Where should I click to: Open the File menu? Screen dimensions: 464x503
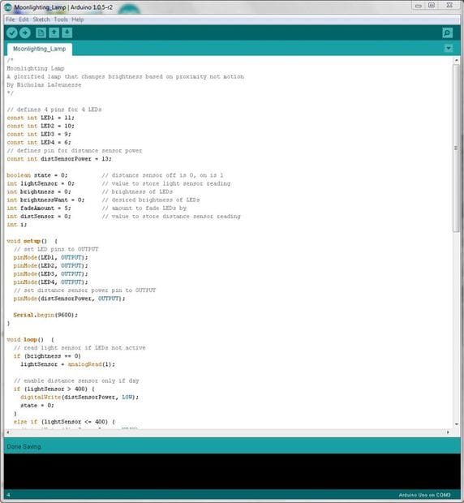pyautogui.click(x=11, y=19)
